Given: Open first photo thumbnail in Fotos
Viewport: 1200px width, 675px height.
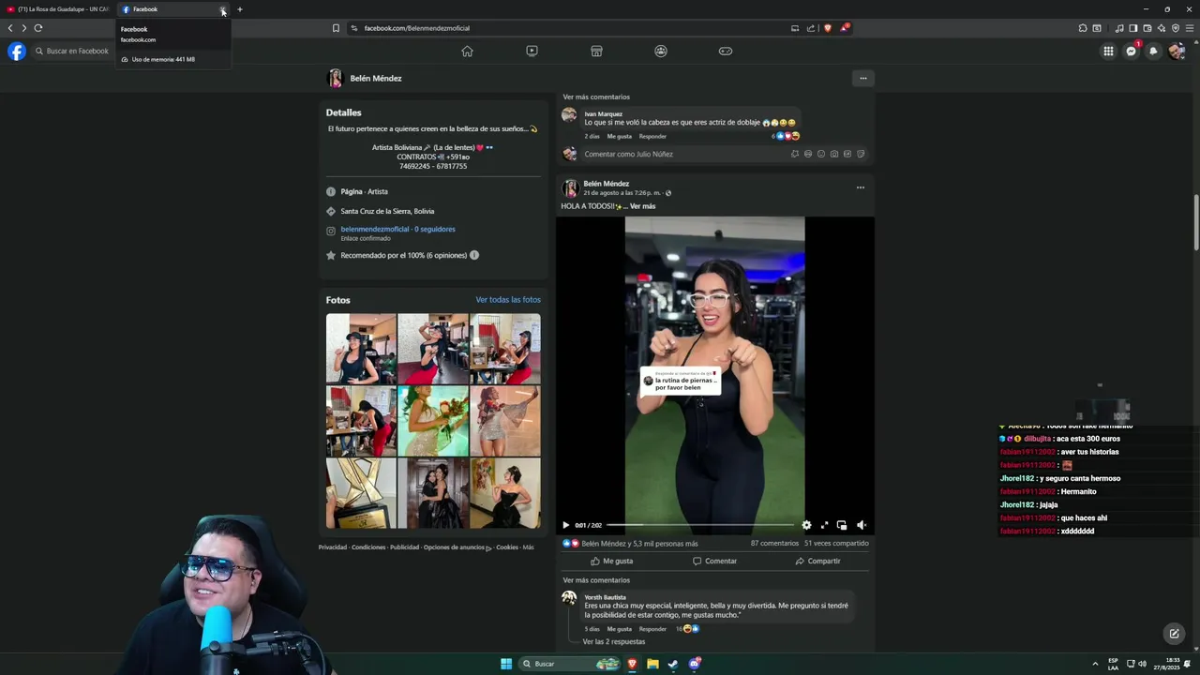Looking at the screenshot, I should pyautogui.click(x=361, y=348).
